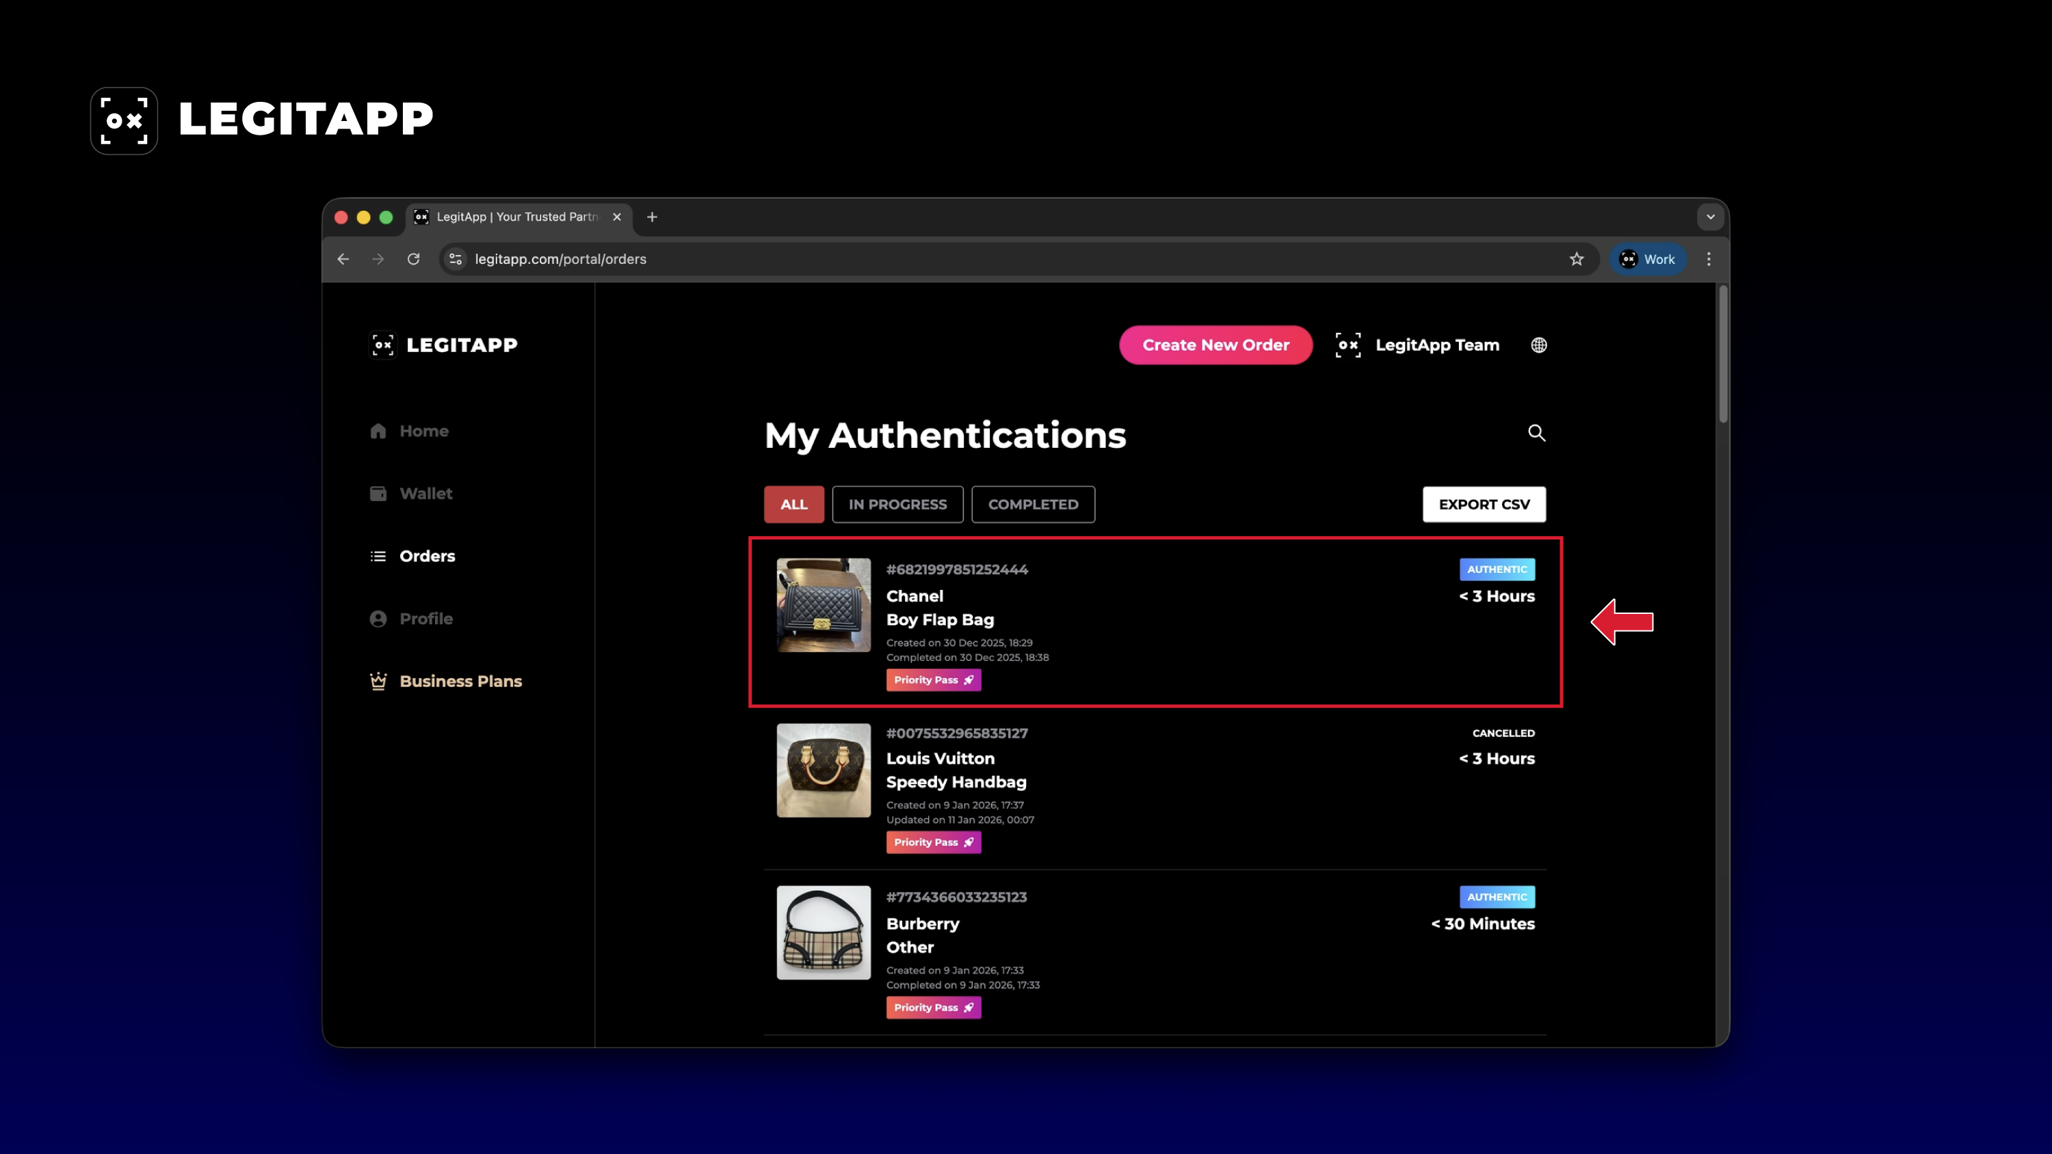Click the EXPORT CSV button
The height and width of the screenshot is (1154, 2052).
(x=1484, y=504)
